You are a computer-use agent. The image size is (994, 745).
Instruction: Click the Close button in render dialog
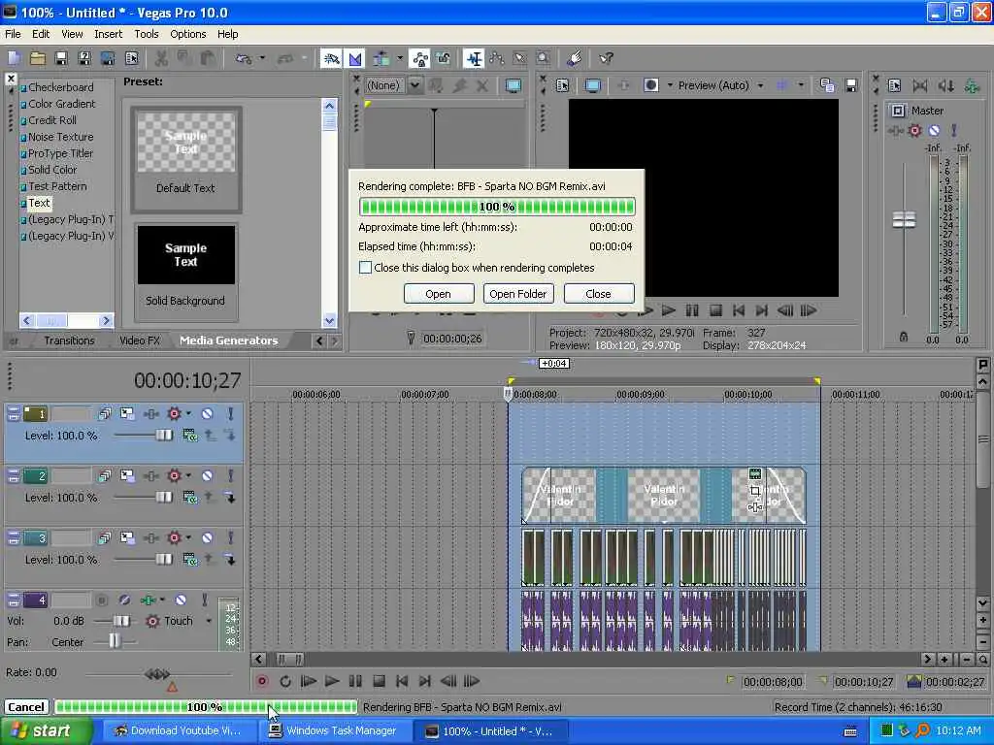click(598, 294)
